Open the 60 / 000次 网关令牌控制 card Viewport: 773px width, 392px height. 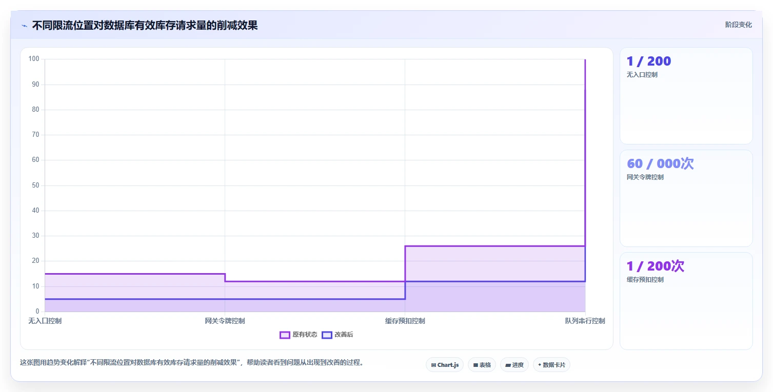tap(686, 198)
